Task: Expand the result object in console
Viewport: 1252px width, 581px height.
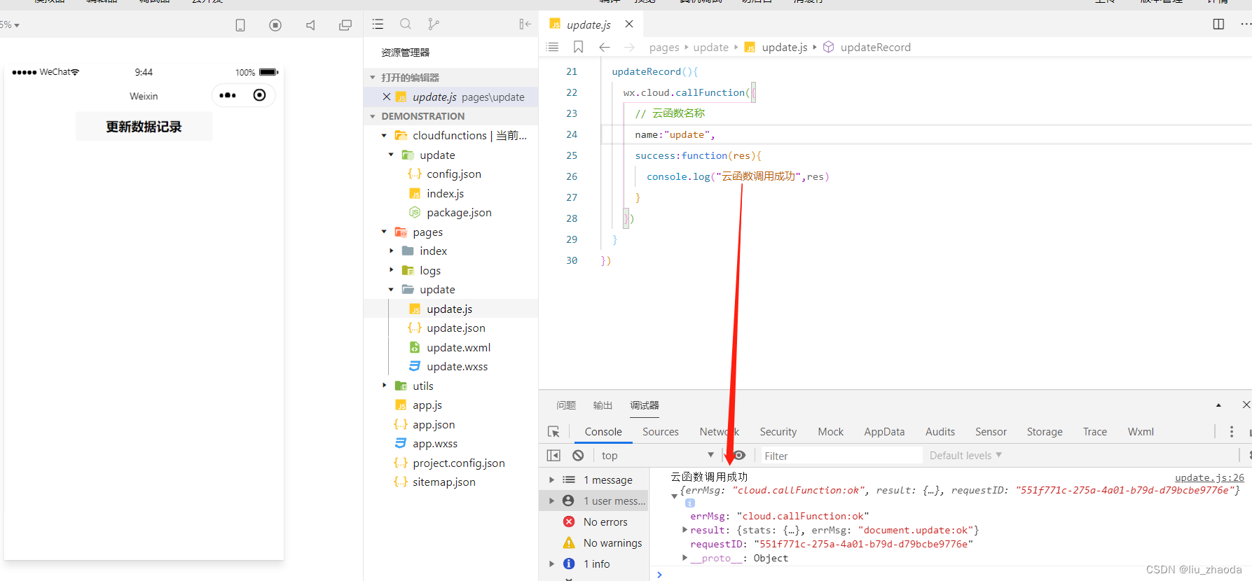Action: click(x=685, y=530)
